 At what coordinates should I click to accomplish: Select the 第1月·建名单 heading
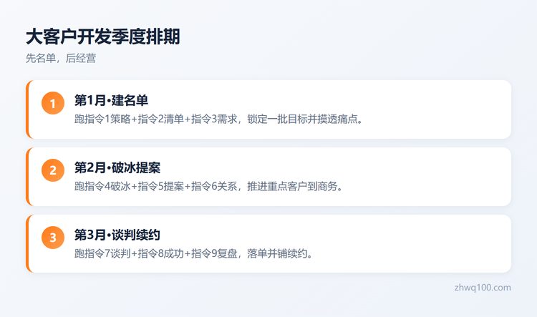[111, 100]
